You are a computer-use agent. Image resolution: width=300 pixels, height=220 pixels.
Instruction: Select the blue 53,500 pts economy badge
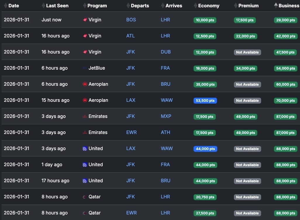click(x=205, y=101)
